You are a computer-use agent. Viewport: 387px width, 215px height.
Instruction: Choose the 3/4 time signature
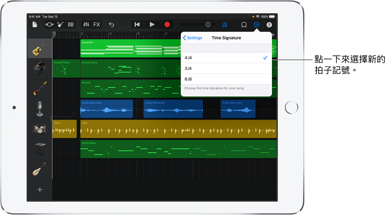226,68
